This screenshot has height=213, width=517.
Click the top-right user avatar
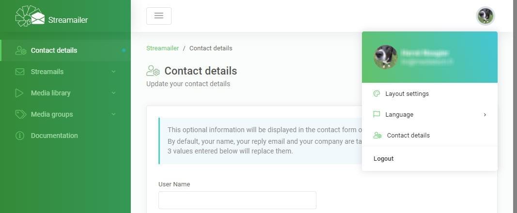486,16
